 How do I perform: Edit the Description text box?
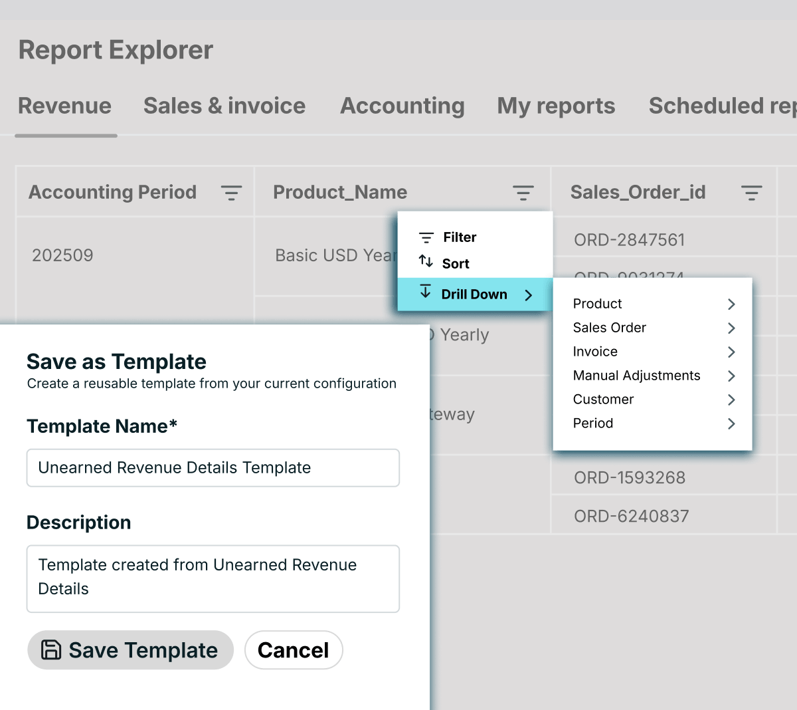(x=213, y=577)
